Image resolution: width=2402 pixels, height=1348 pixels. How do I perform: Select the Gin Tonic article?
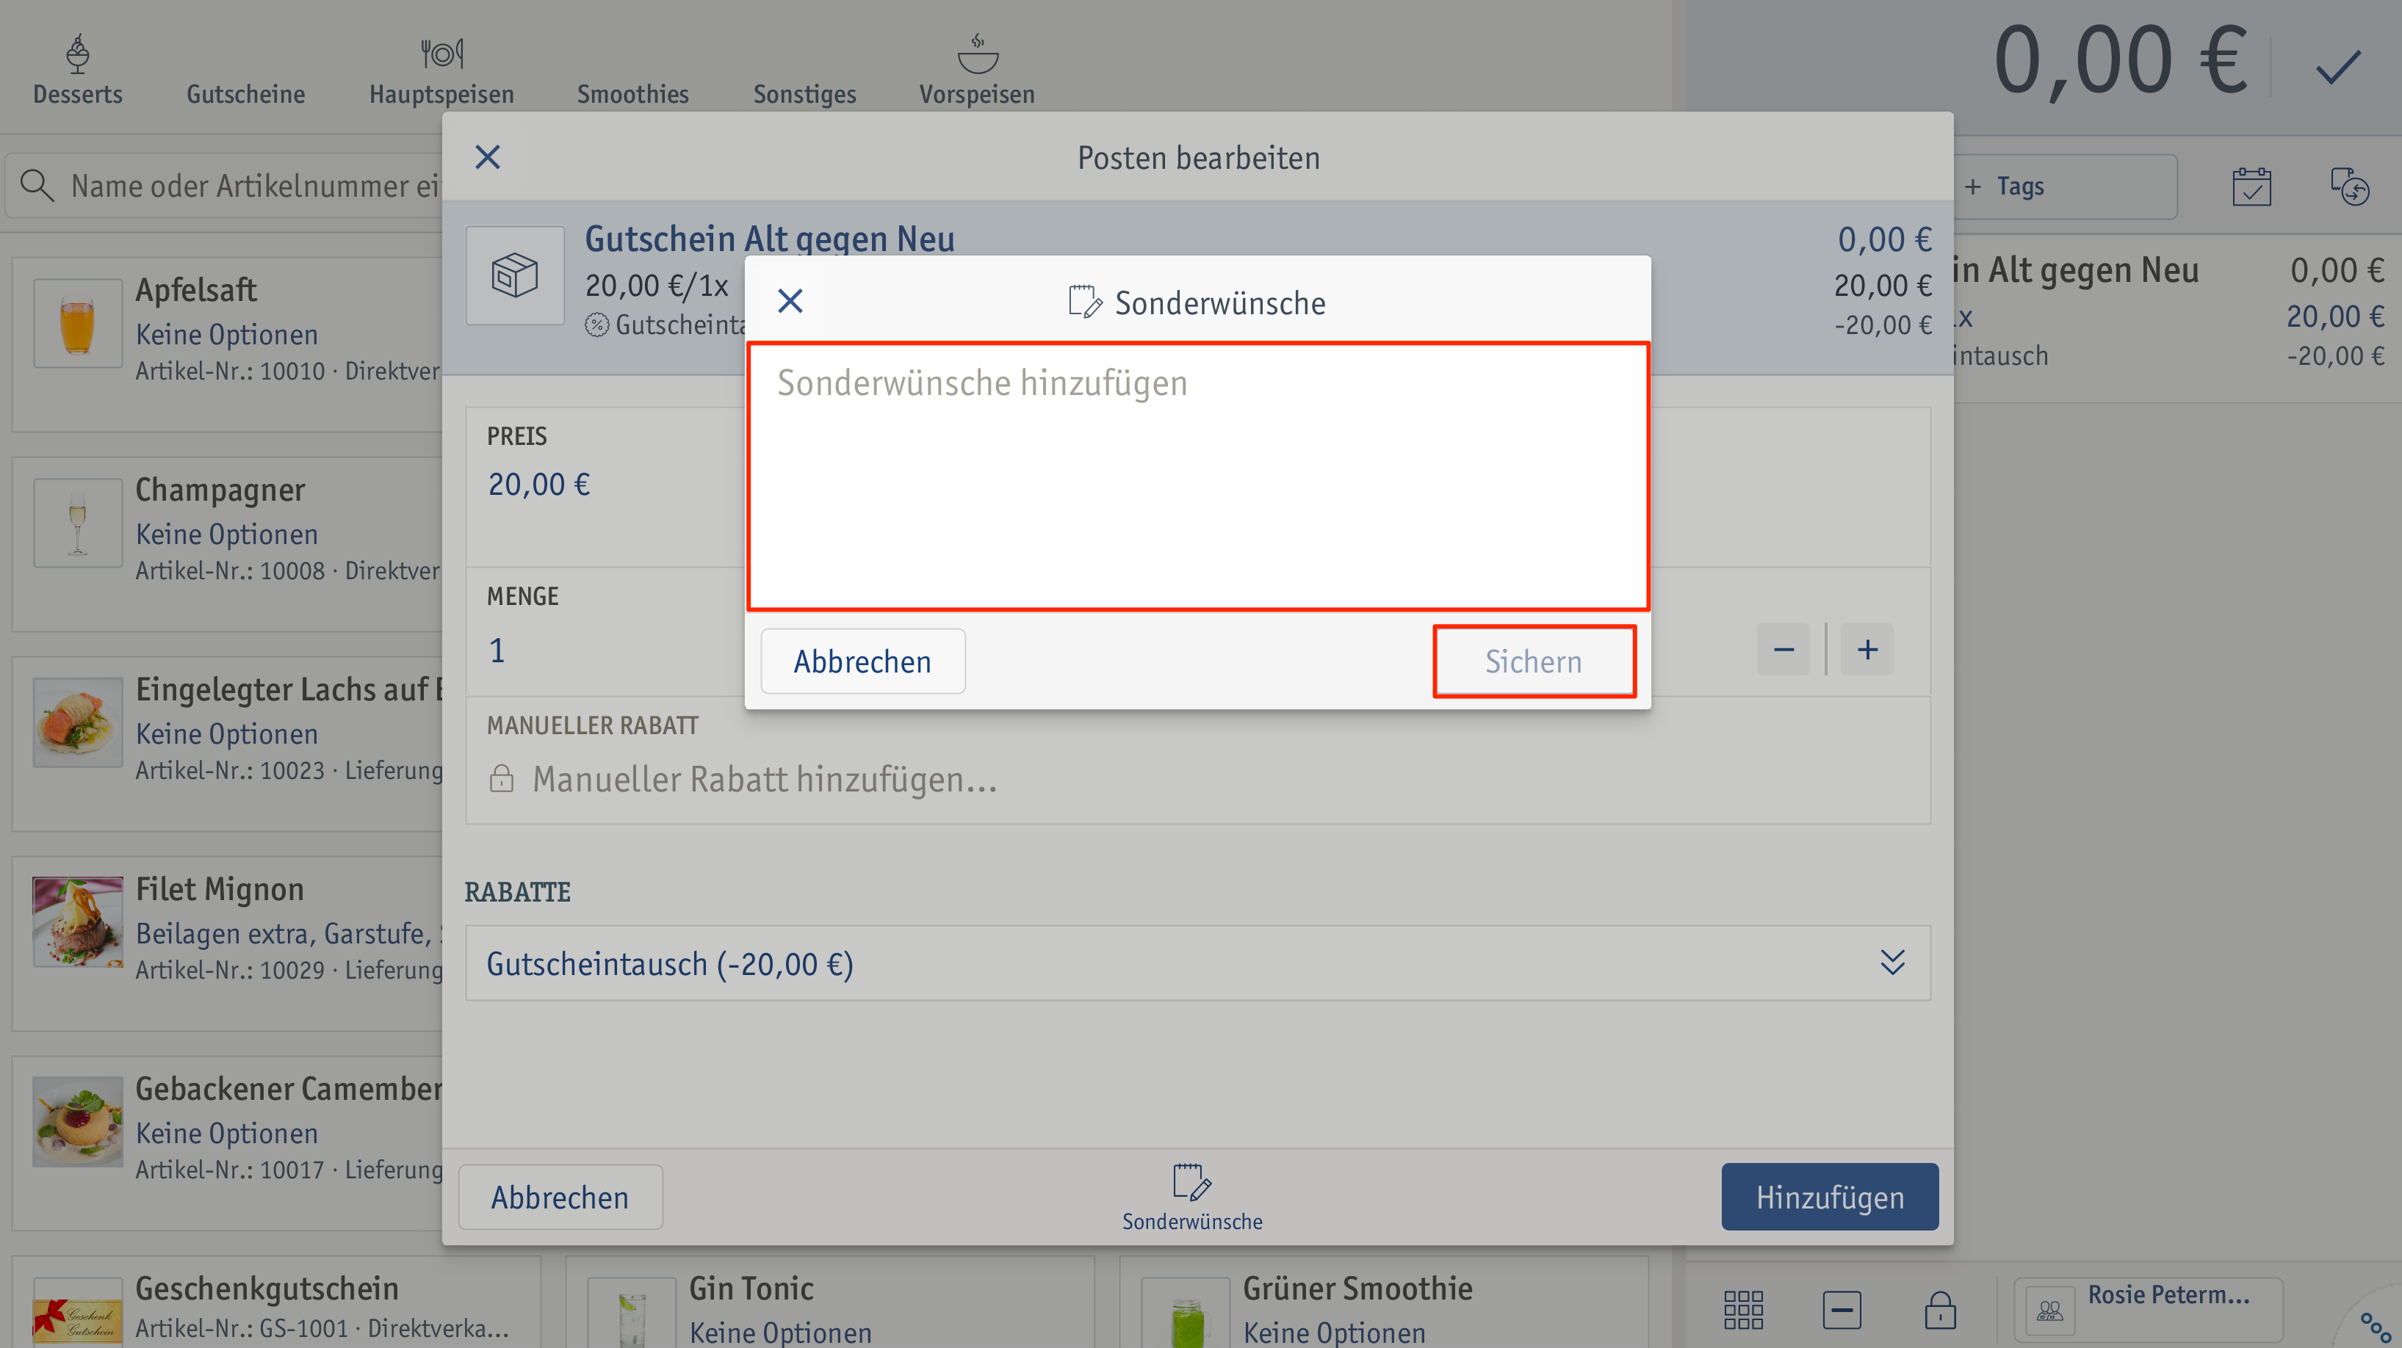830,1302
